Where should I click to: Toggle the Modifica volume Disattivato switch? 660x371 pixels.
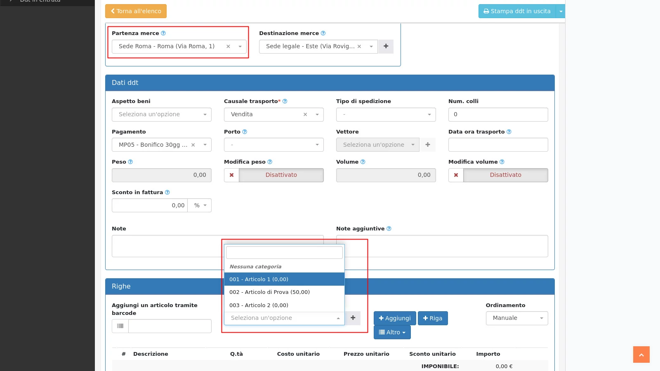tap(506, 175)
